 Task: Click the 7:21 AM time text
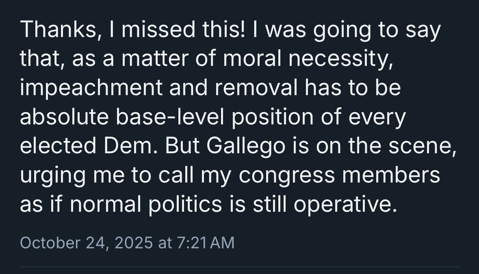(x=205, y=242)
